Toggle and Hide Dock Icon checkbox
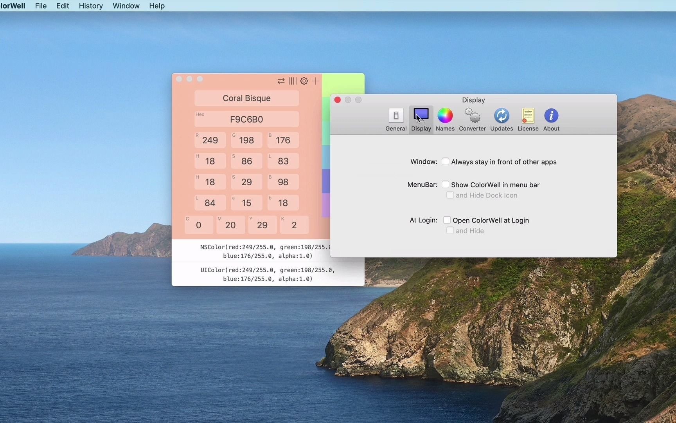Screen dimensions: 676x423 click(x=450, y=195)
